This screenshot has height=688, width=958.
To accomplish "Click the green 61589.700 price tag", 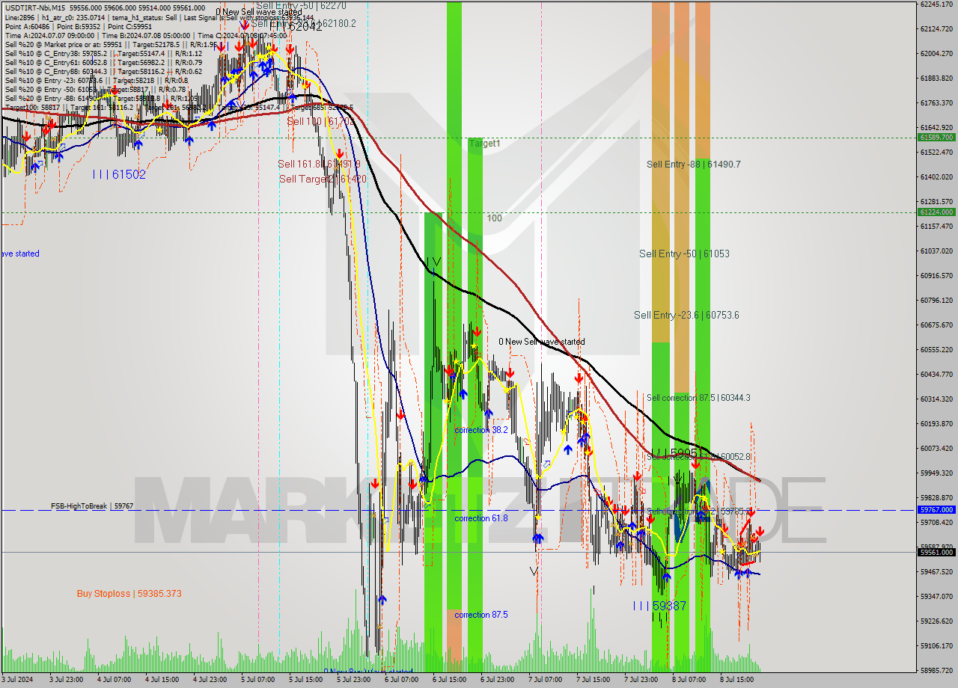I will click(936, 138).
